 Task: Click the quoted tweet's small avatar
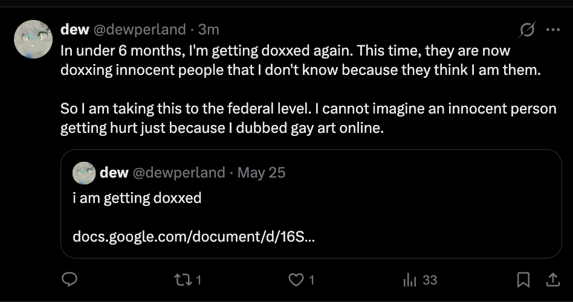tap(83, 173)
